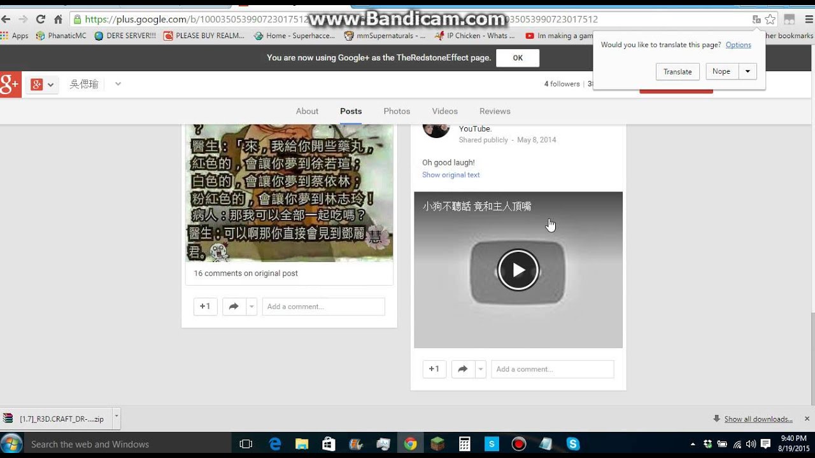Screen dimensions: 815x458
Task: Open the Reviews tab
Action: tap(495, 111)
